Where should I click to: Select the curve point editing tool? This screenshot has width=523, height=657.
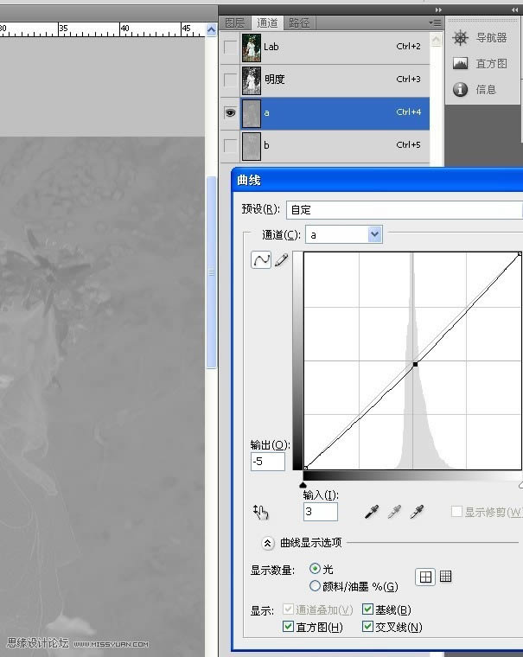click(260, 259)
